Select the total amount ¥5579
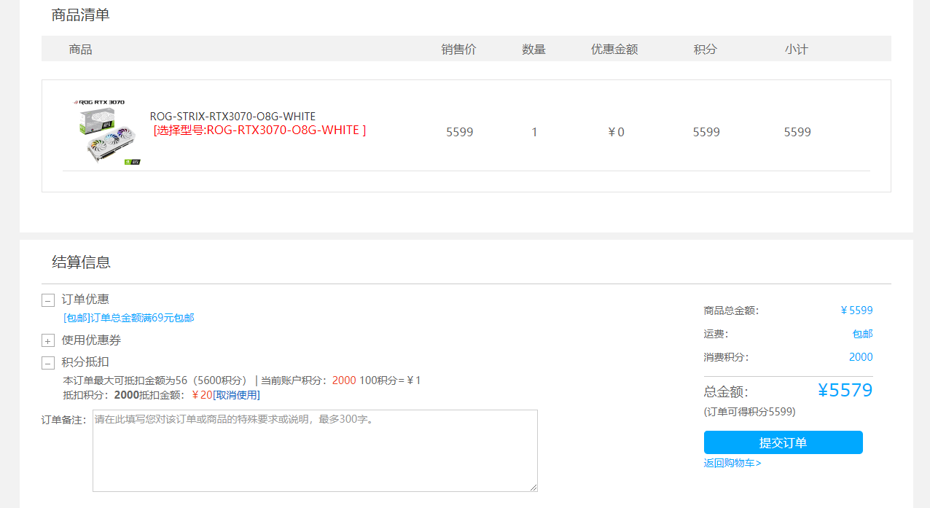The width and height of the screenshot is (930, 508). (x=845, y=390)
